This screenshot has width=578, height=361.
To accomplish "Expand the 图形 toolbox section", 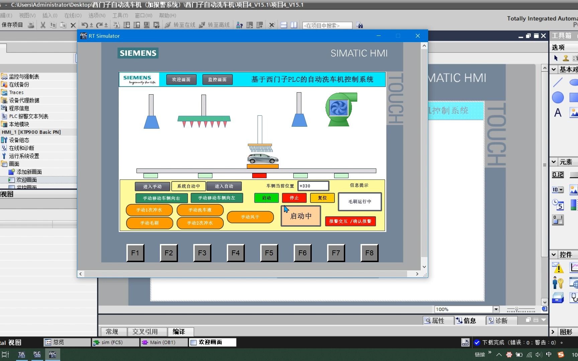I will click(553, 332).
